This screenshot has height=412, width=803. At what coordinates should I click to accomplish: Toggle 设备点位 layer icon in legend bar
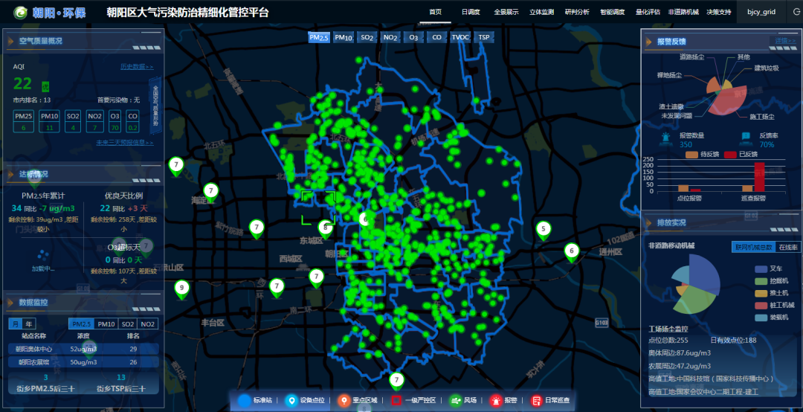tap(291, 400)
